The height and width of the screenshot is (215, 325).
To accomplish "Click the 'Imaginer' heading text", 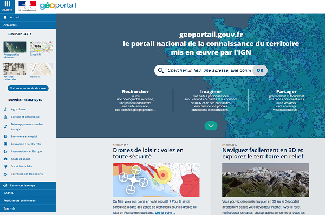I will (211, 92).
